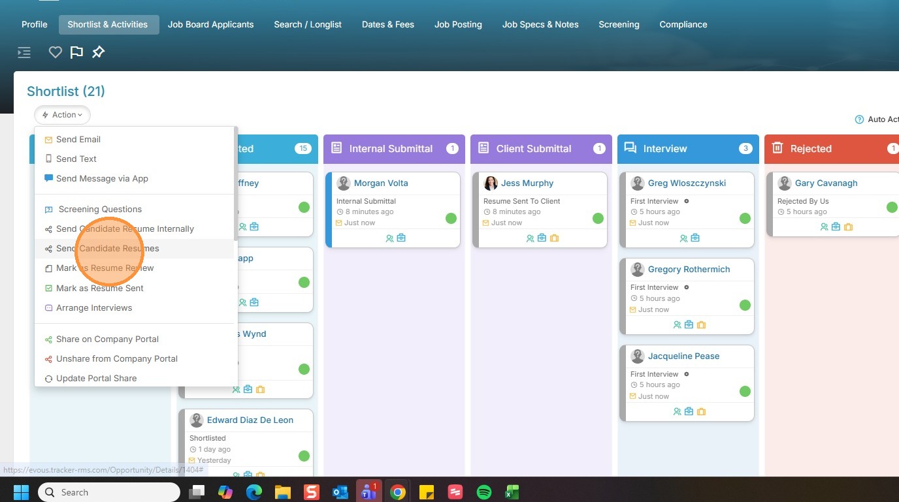Open the Profile tab
The height and width of the screenshot is (502, 899).
point(35,25)
